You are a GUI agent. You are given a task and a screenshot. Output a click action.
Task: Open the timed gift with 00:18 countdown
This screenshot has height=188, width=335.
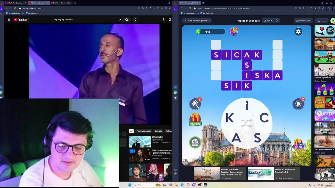pyautogui.click(x=298, y=143)
